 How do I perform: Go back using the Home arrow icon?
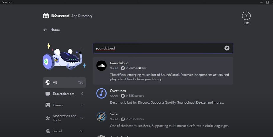pyautogui.click(x=45, y=30)
